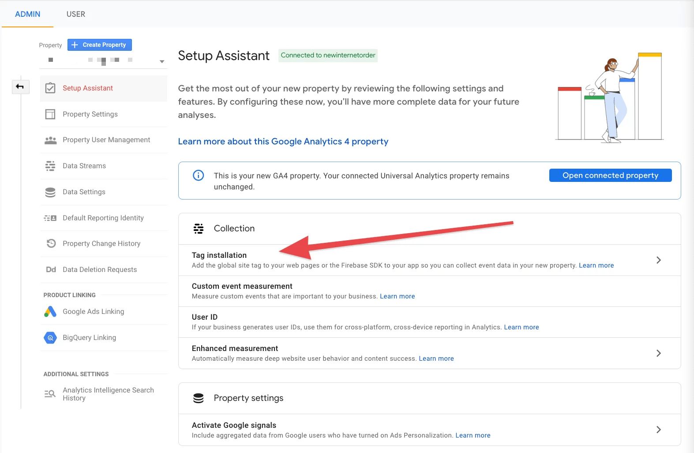Click the Setup Assistant page title

[224, 56]
